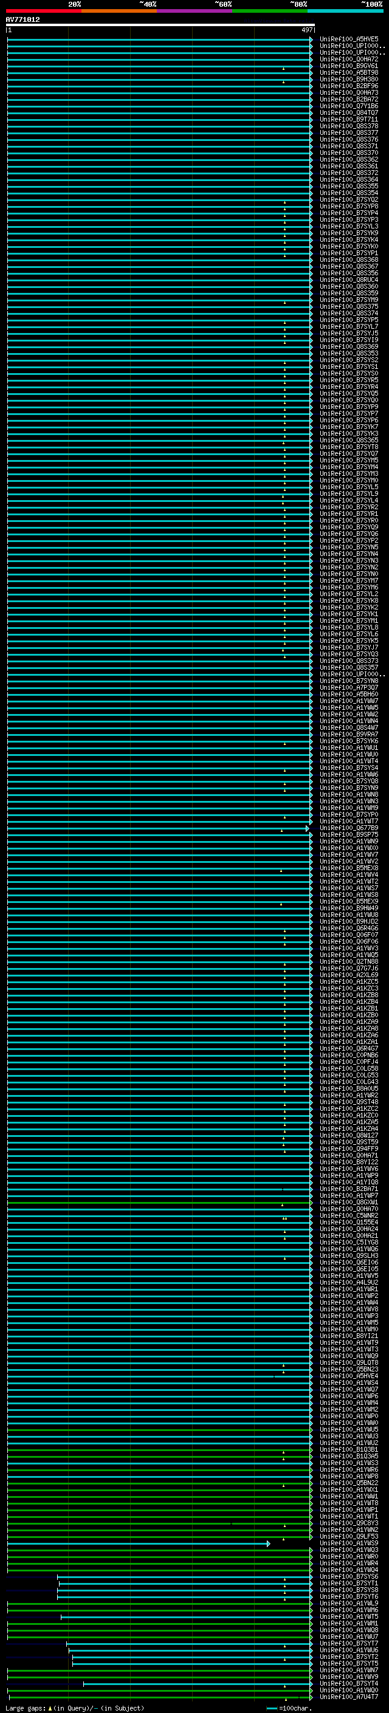Open hit UniRef100_Q0HA72
389x1713 pixels.
349,59
